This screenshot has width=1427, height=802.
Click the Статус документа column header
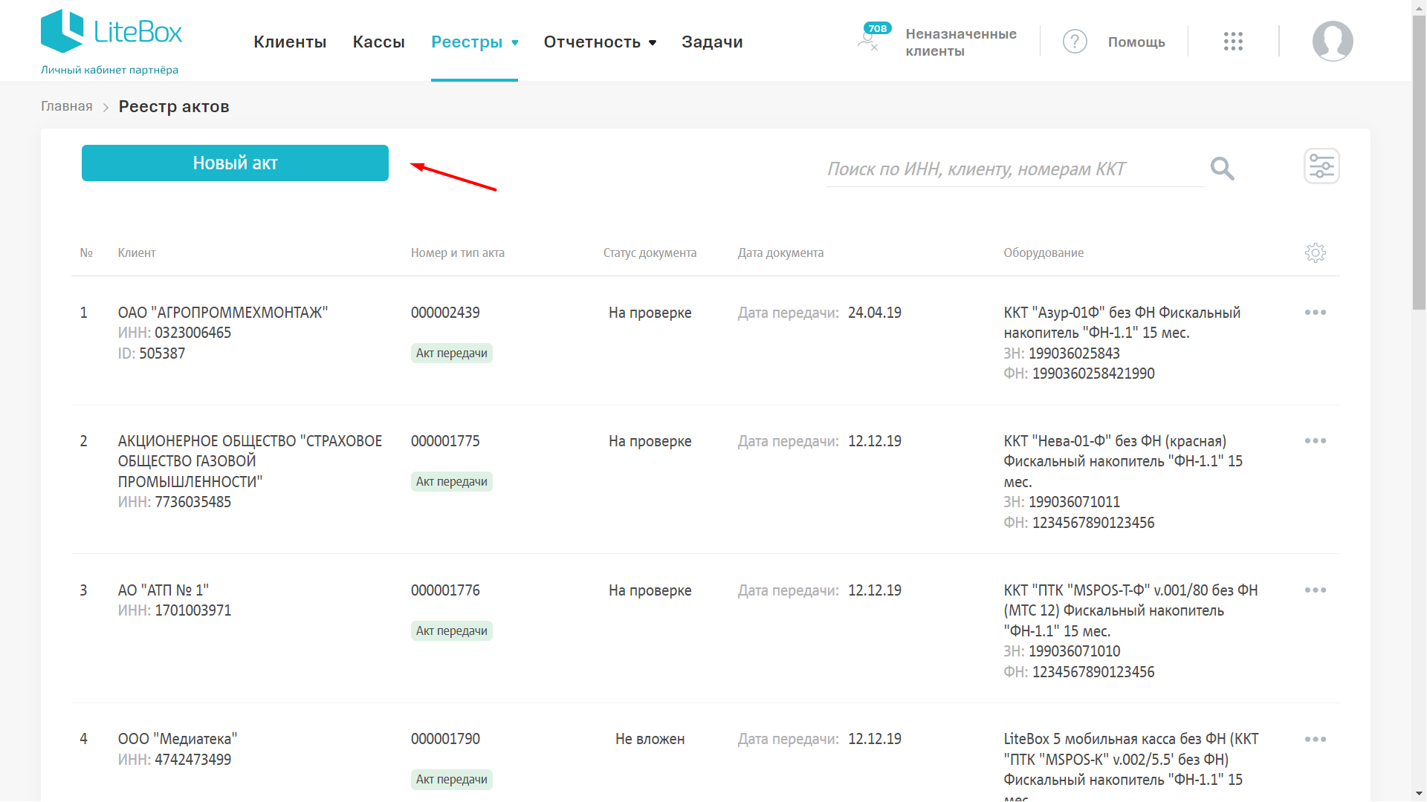point(650,252)
